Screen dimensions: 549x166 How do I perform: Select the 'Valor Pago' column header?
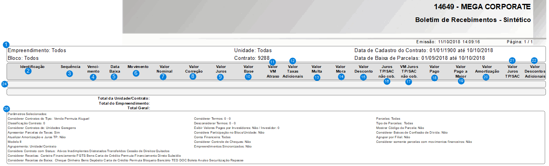(x=434, y=69)
